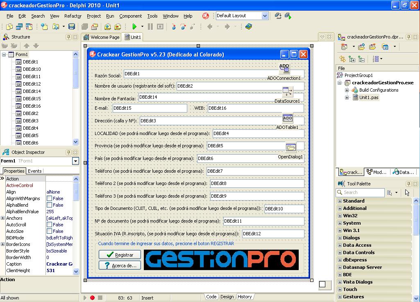Collapse Form1 node in Structure tree
420x302 pixels.
[4, 54]
